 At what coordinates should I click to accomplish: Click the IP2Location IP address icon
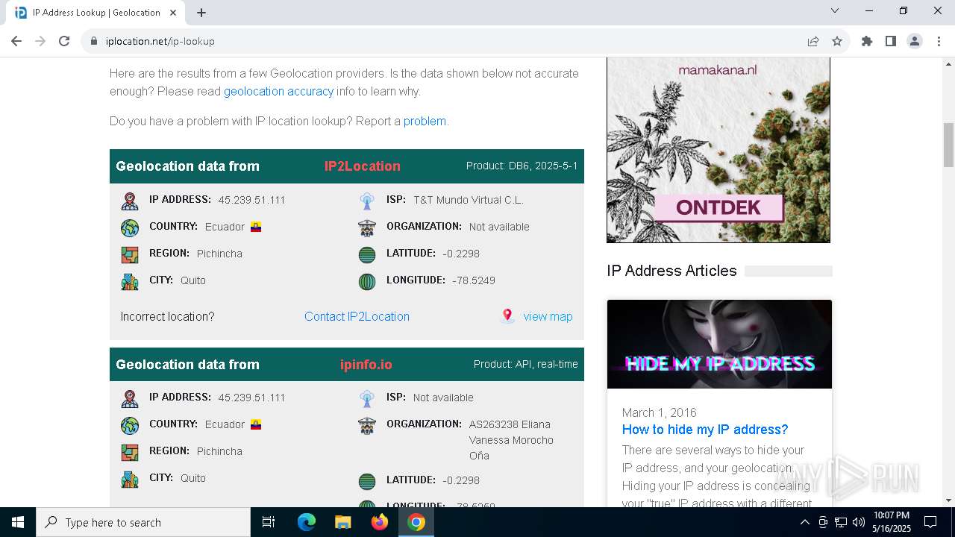coord(130,201)
